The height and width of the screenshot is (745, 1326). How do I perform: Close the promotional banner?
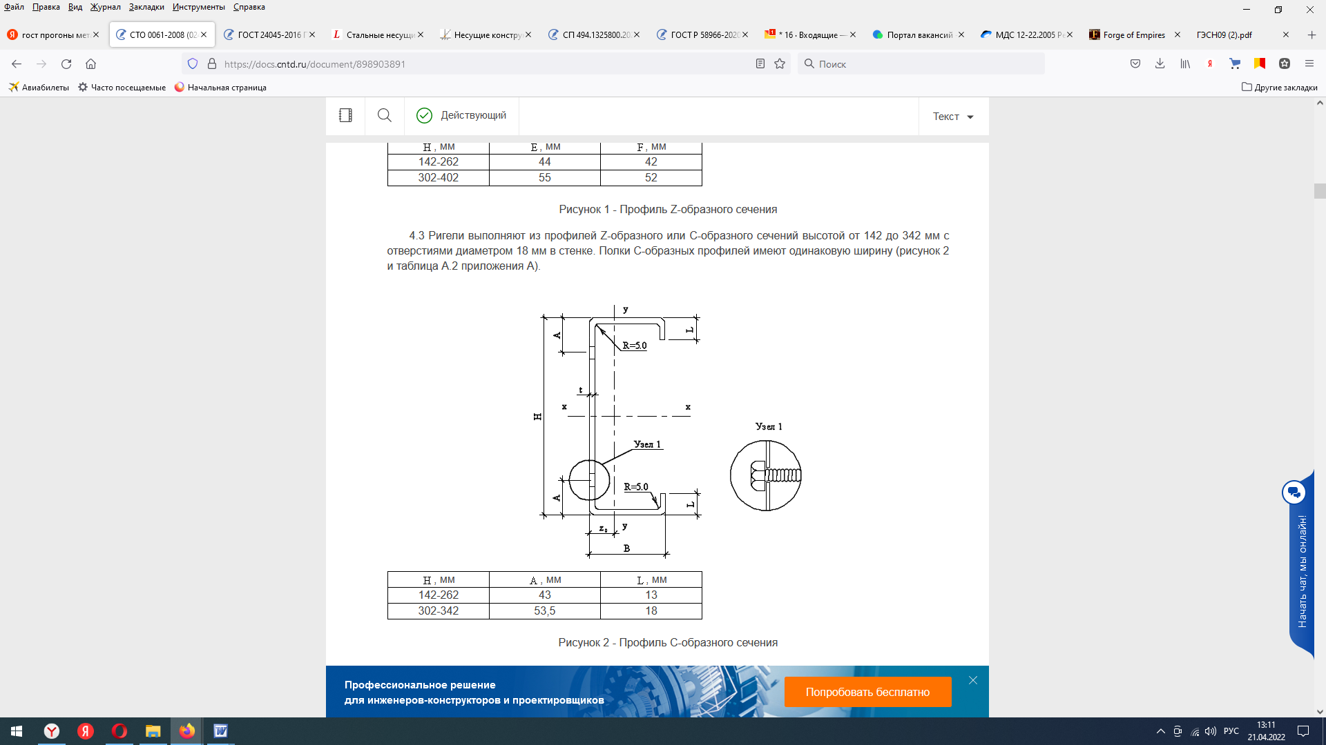973,680
